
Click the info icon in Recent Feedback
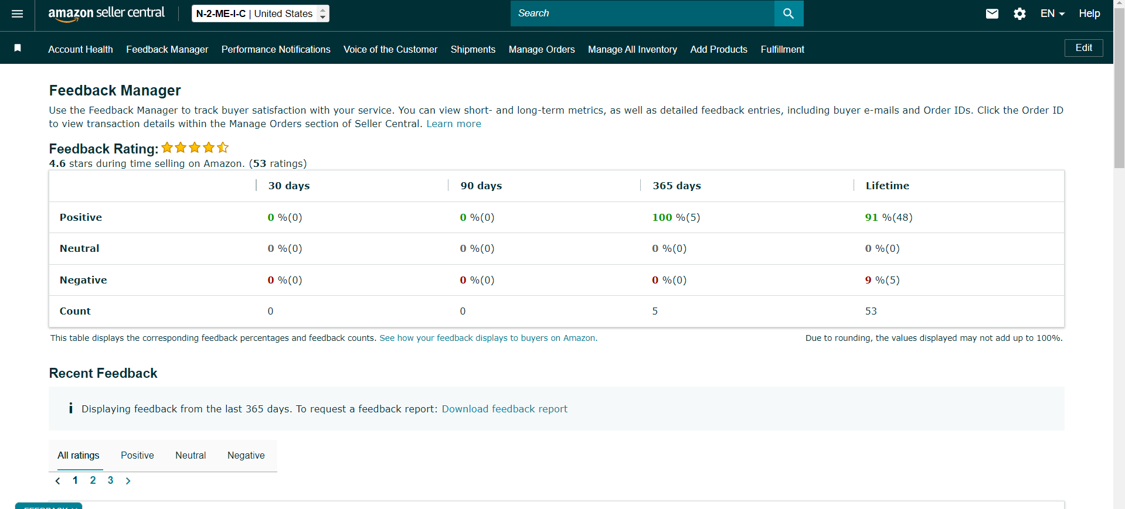tap(70, 408)
